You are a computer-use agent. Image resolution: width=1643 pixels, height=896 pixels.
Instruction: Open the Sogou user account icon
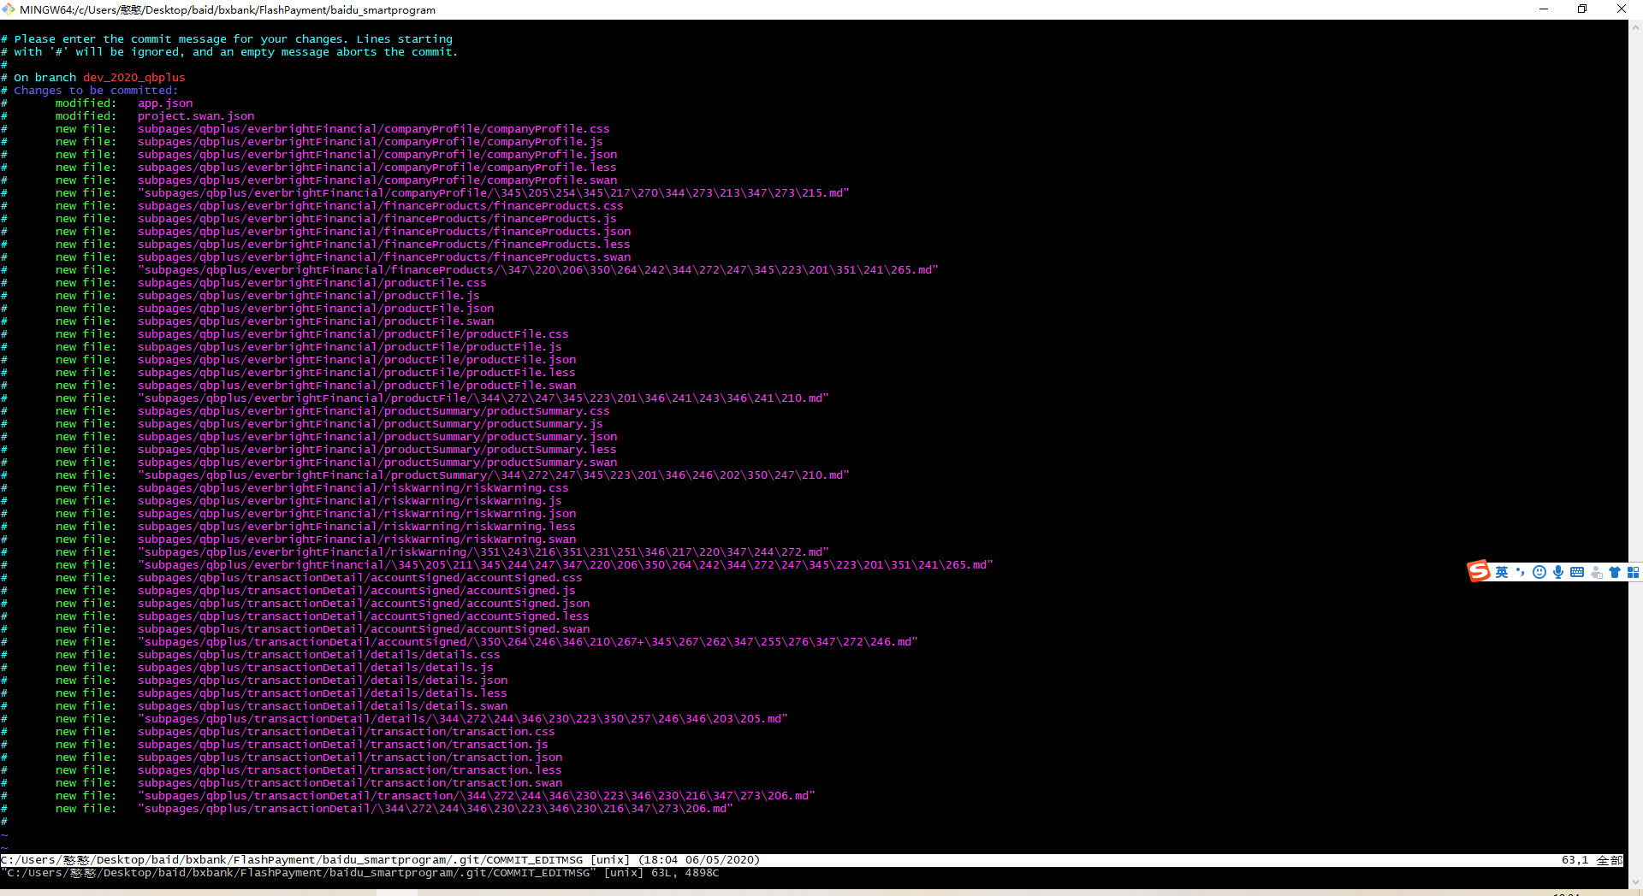[x=1596, y=572]
